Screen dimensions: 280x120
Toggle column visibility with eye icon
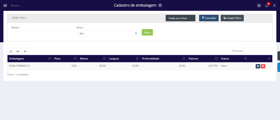point(25,51)
